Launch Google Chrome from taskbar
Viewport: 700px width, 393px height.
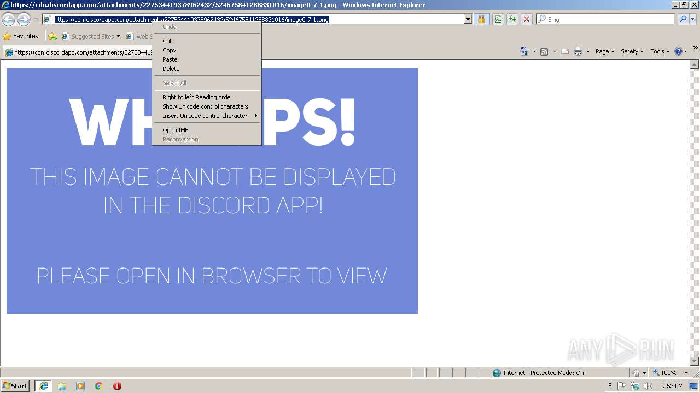point(99,386)
